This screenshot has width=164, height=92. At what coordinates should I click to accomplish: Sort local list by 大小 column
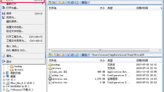click(98, 61)
